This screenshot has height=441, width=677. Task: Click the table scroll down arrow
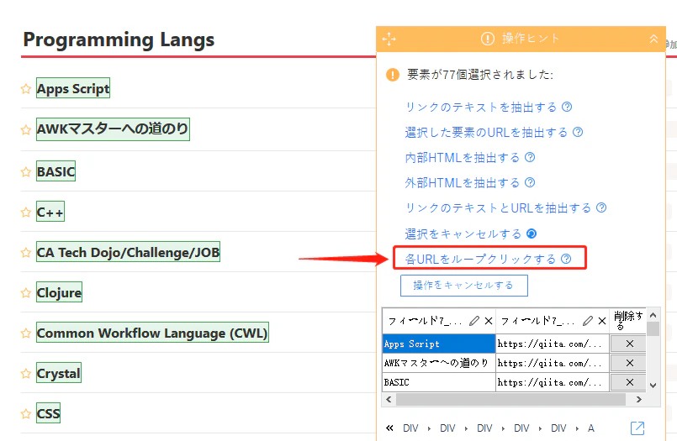point(653,386)
